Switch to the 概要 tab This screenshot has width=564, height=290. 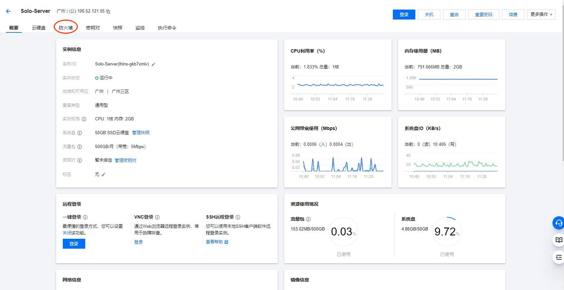click(x=14, y=28)
